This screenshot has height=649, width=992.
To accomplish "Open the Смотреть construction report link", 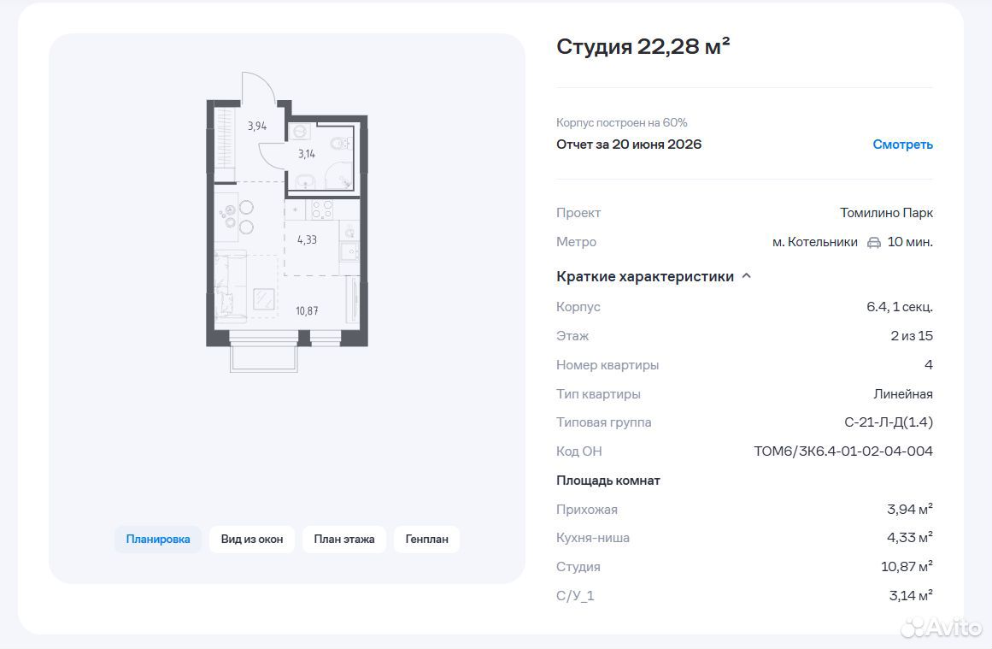I will point(903,145).
